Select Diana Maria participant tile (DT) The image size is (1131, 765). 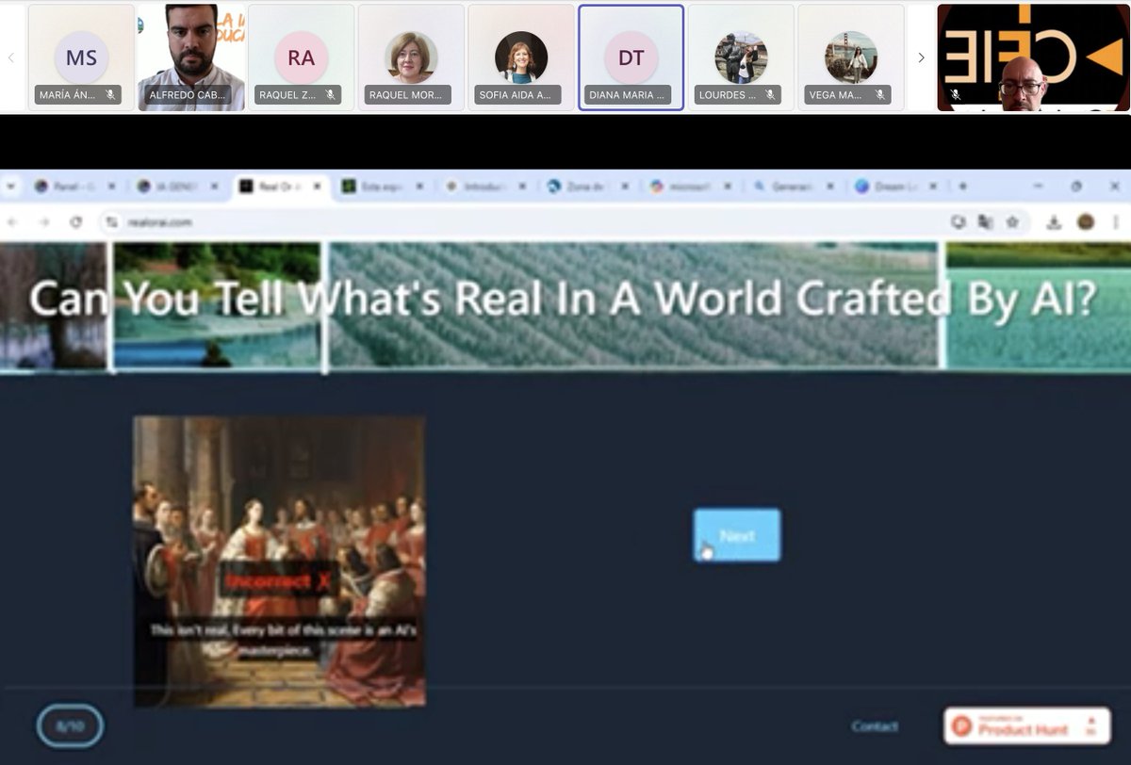click(631, 57)
